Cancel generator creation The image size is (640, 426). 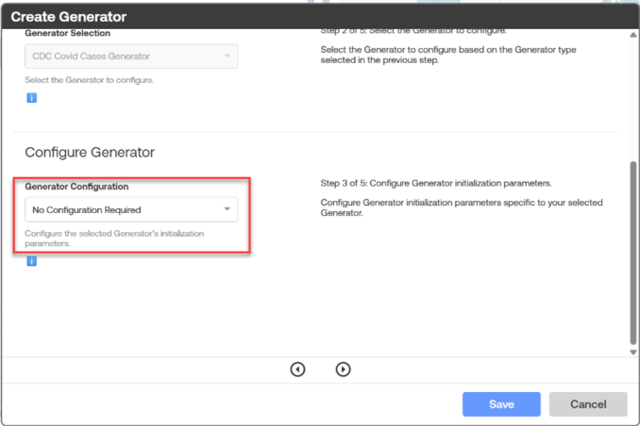(588, 404)
